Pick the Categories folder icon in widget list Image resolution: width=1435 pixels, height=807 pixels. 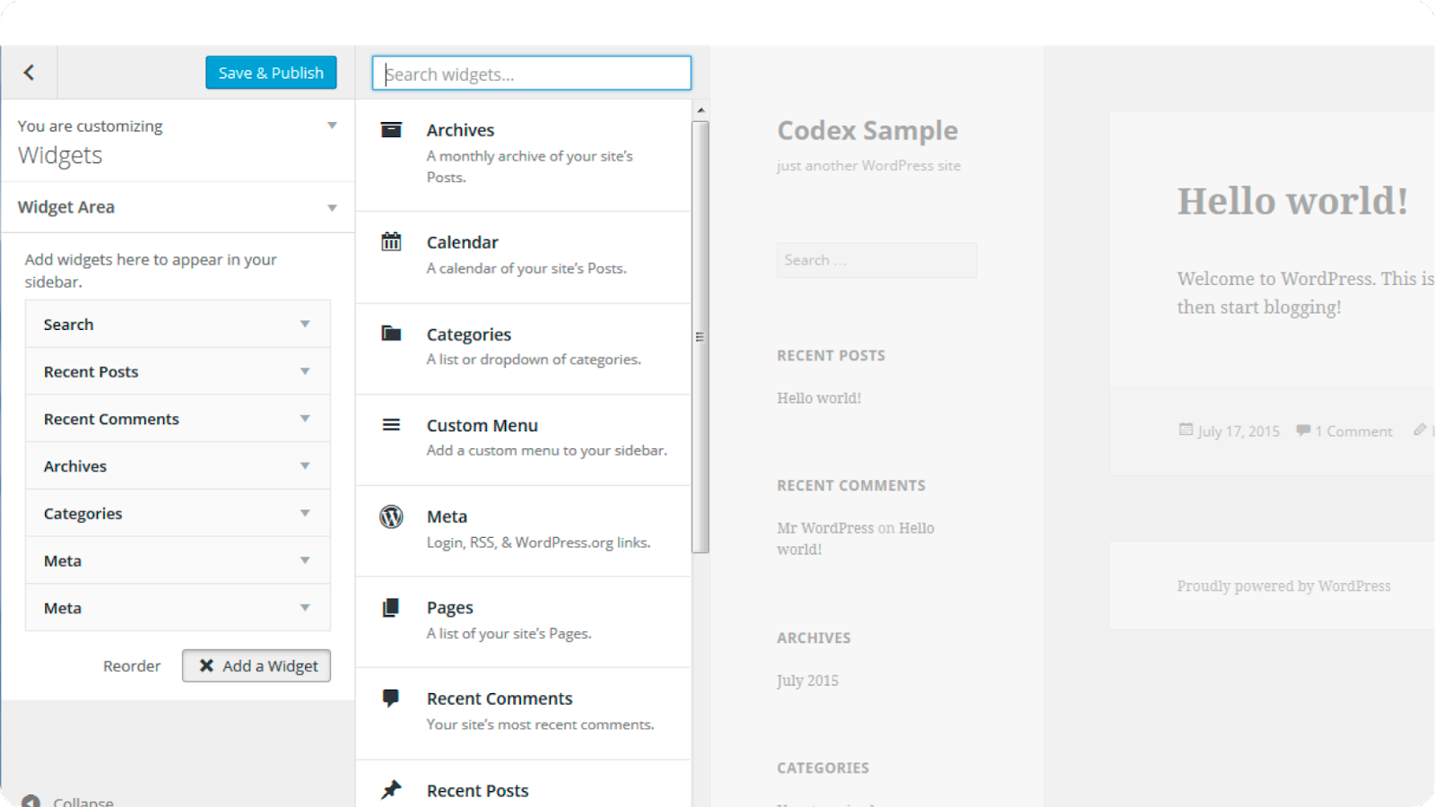coord(391,334)
